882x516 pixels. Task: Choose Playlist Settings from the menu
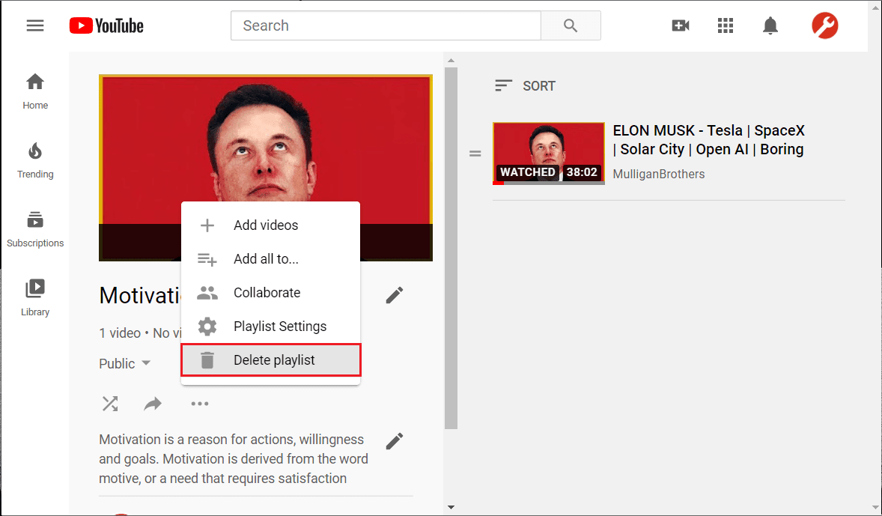pos(280,326)
